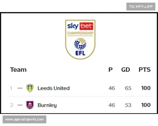Image resolution: width=158 pixels, height=126 pixels.
Task: Click Leeds United position change dash indicator
Action: 20,88
